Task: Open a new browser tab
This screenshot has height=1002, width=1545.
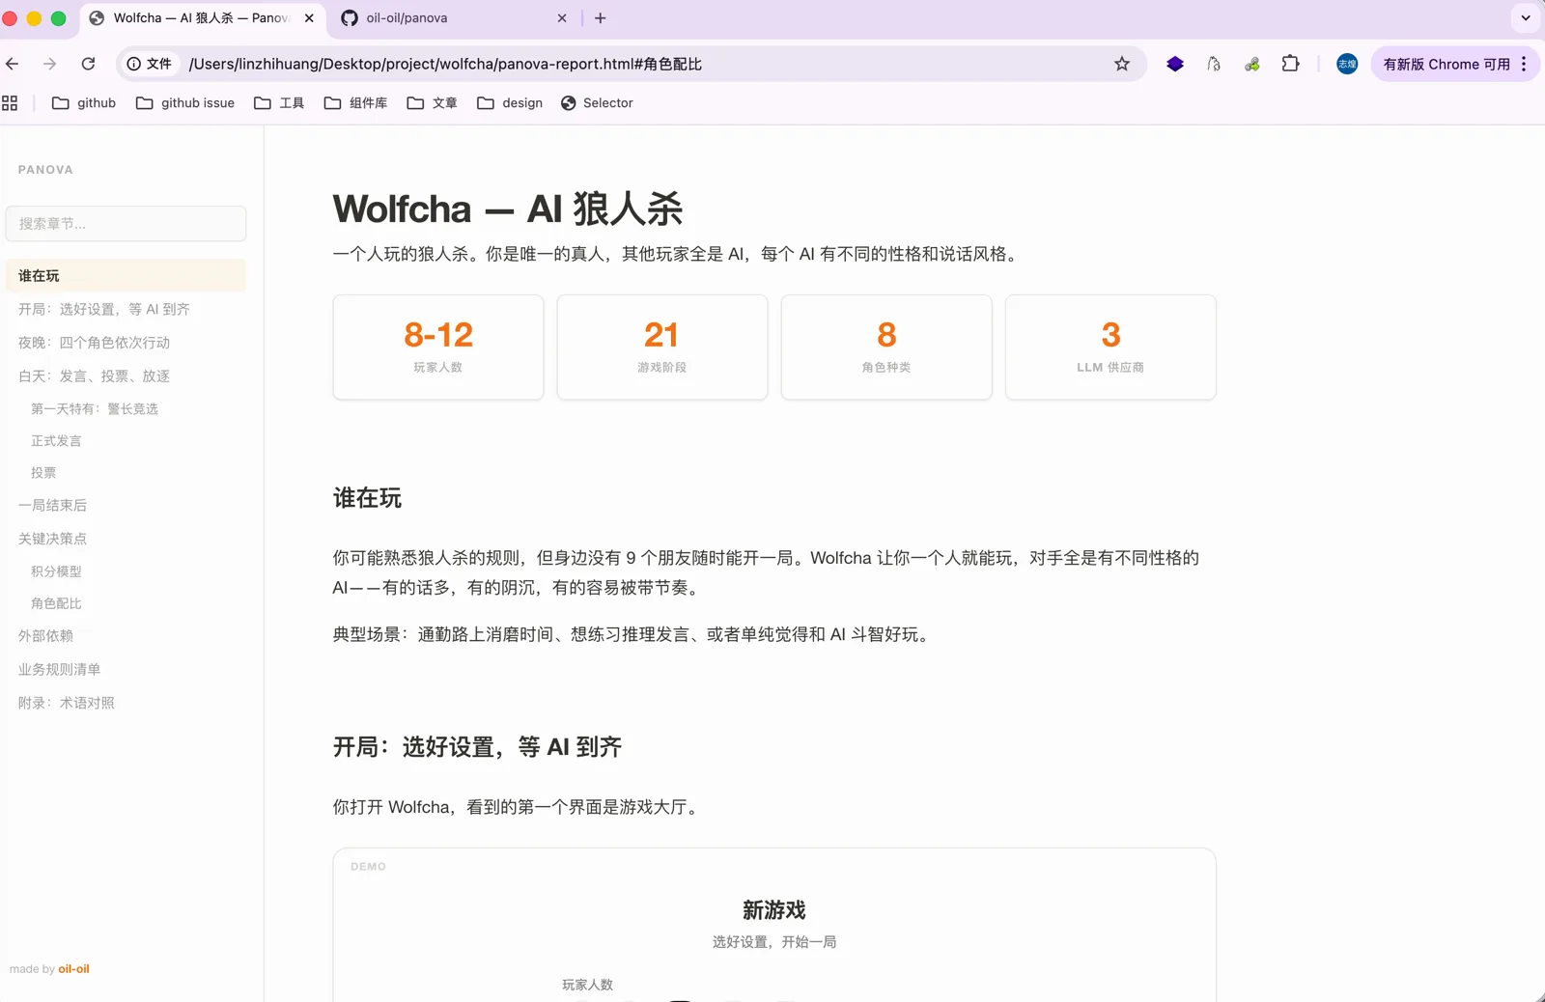Action: coord(601,18)
